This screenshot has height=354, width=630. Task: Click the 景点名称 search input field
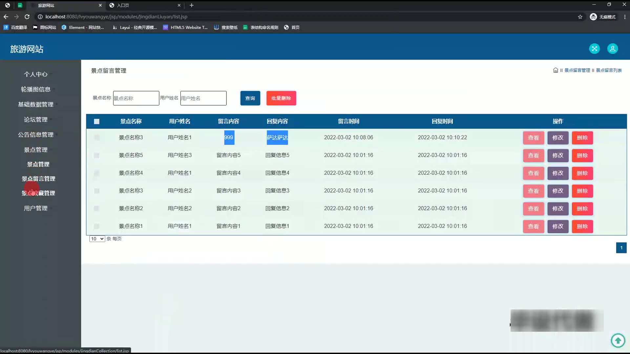[136, 98]
